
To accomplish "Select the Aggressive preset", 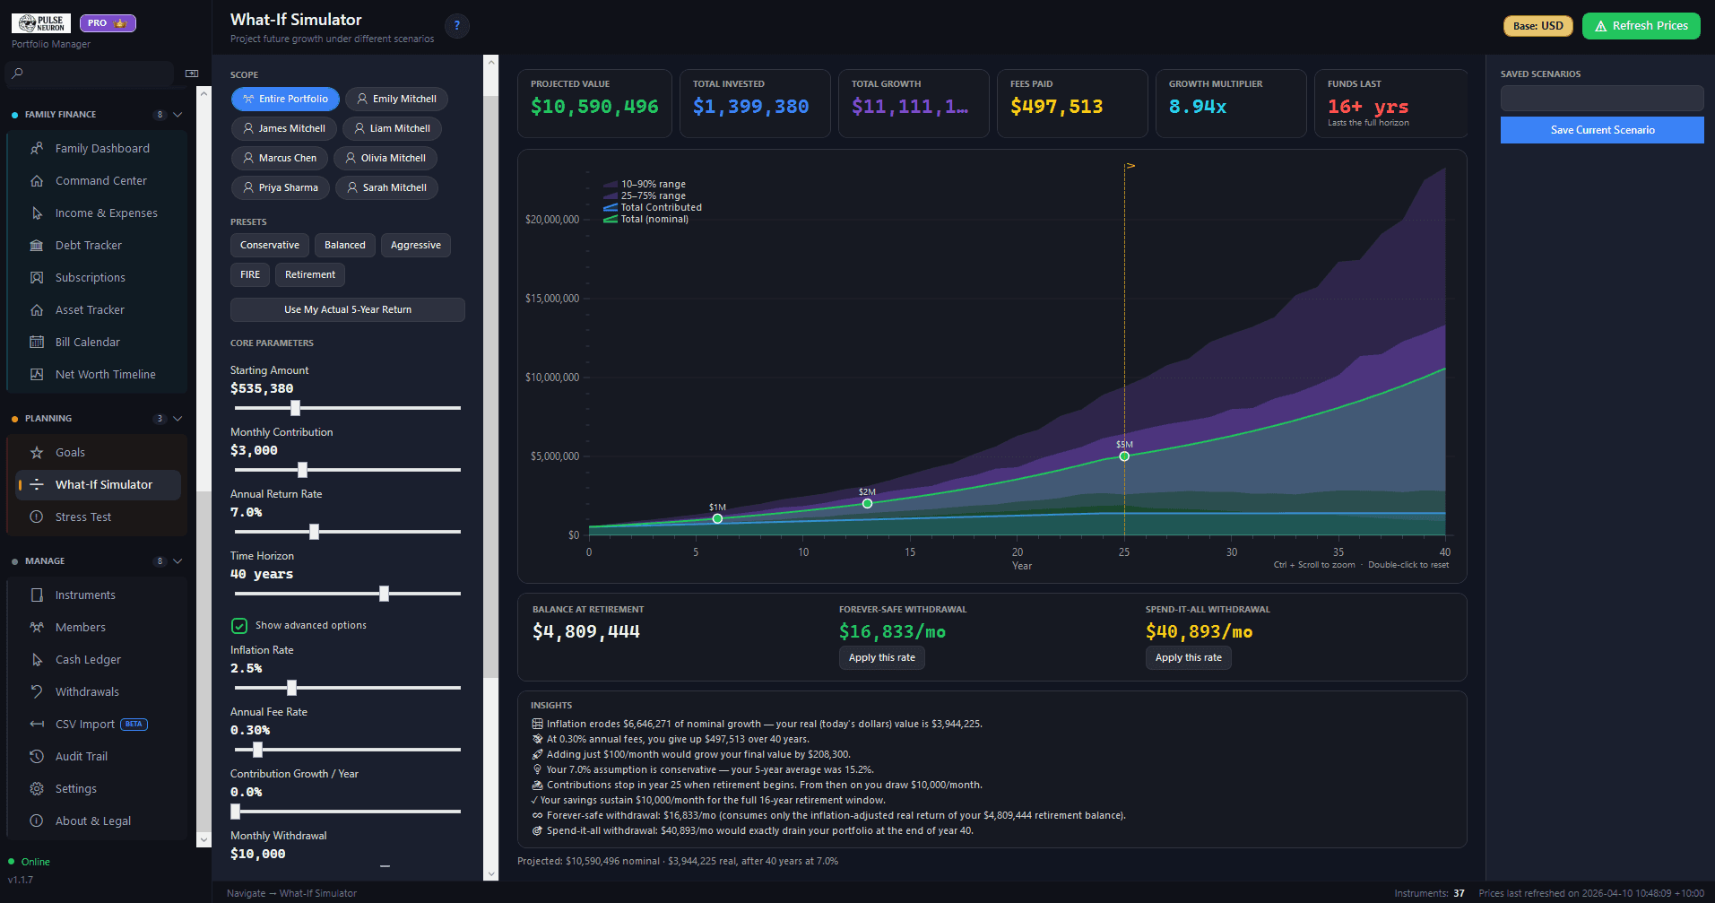I will pos(415,246).
